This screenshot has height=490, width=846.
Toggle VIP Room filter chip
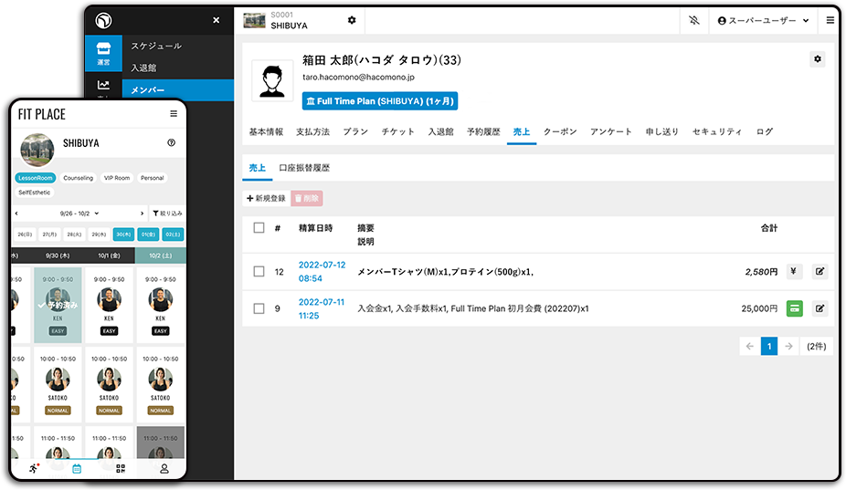coord(117,178)
